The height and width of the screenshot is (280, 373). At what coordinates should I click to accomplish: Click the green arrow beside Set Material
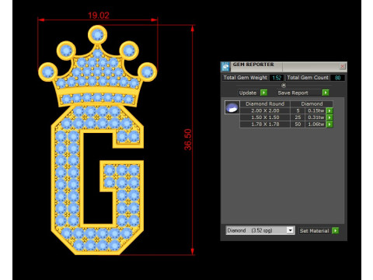coord(335,230)
